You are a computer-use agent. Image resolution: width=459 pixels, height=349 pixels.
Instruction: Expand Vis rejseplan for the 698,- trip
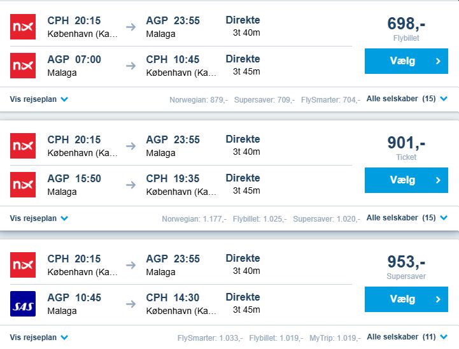pos(38,99)
